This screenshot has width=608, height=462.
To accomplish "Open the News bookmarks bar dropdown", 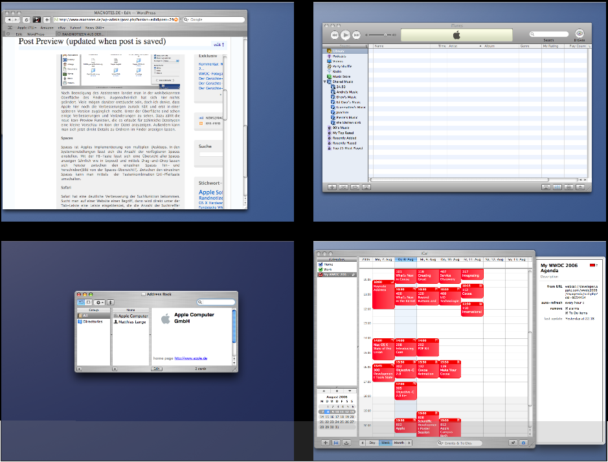I will [95, 28].
